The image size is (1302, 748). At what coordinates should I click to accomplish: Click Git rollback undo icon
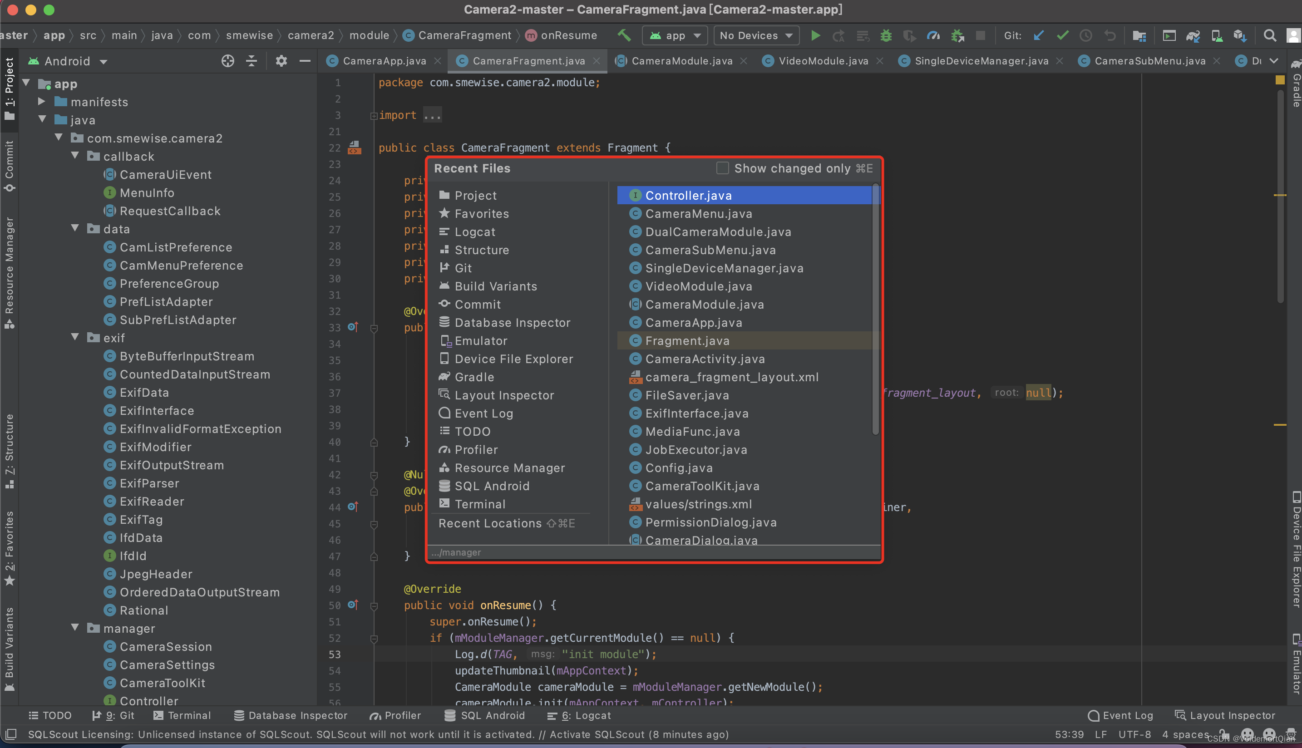(x=1110, y=35)
